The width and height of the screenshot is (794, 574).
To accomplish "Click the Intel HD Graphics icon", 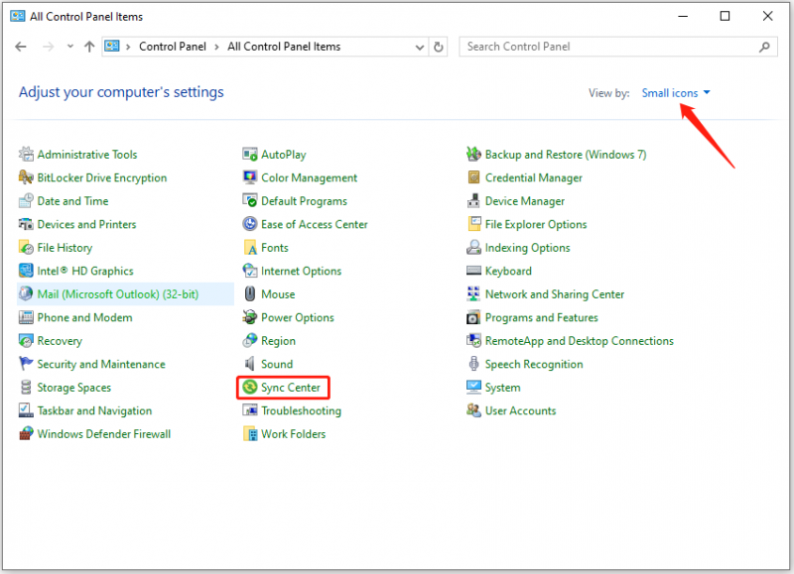I will (26, 270).
